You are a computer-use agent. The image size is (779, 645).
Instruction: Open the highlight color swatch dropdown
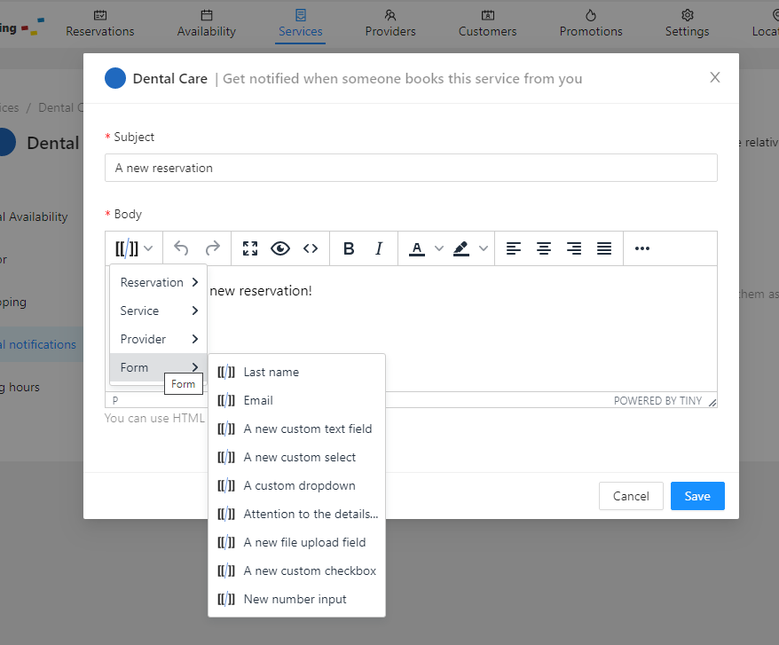point(483,248)
